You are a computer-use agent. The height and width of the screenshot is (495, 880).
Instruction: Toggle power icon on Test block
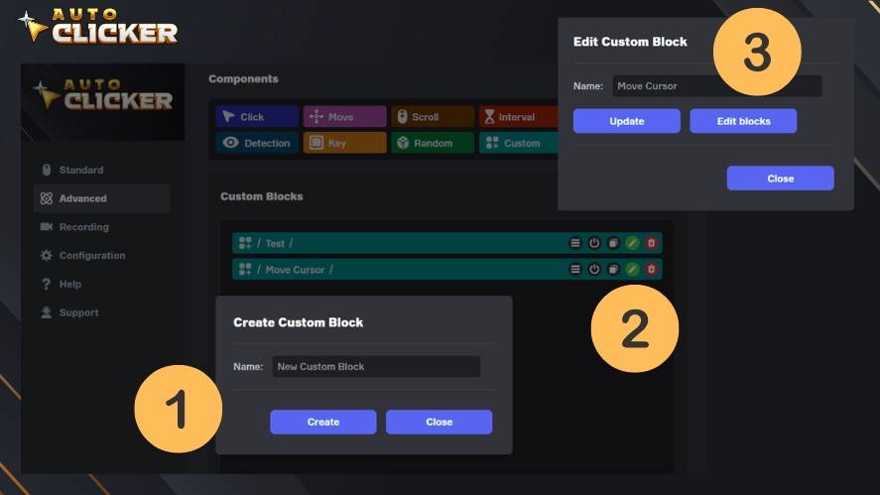click(x=594, y=243)
